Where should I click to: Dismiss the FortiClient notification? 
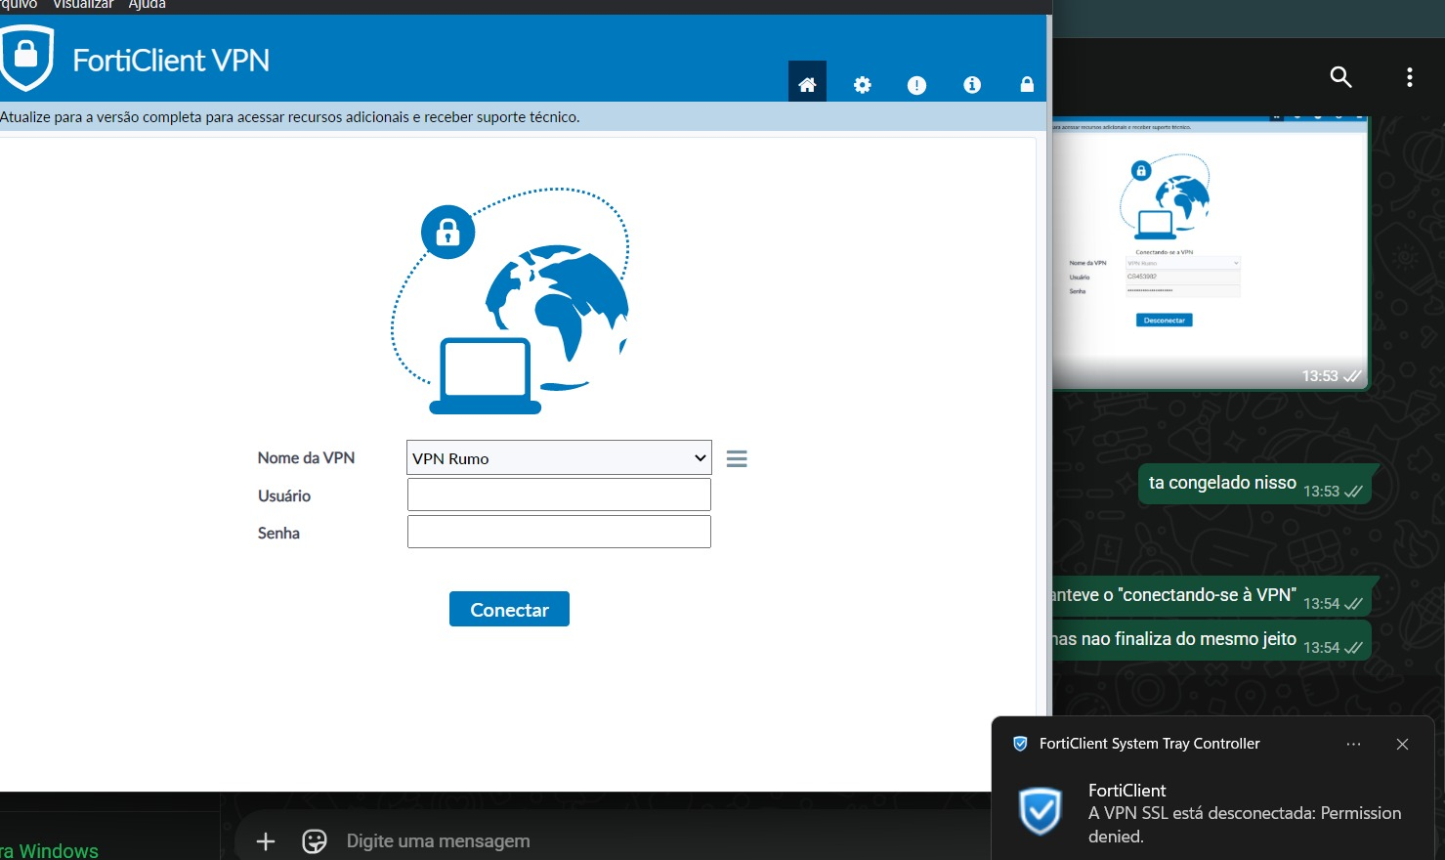(x=1402, y=744)
